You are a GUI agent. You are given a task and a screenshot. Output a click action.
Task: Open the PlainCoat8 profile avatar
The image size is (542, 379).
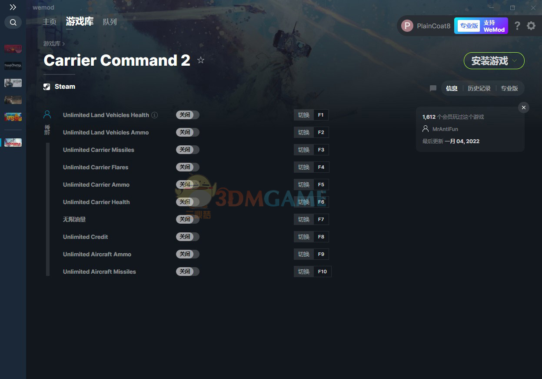click(407, 26)
